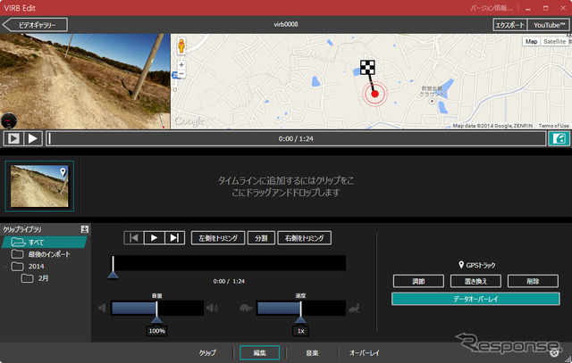Viewport: 572px width, 363px height.
Task: Click the 100% volume value box
Action: tap(157, 331)
